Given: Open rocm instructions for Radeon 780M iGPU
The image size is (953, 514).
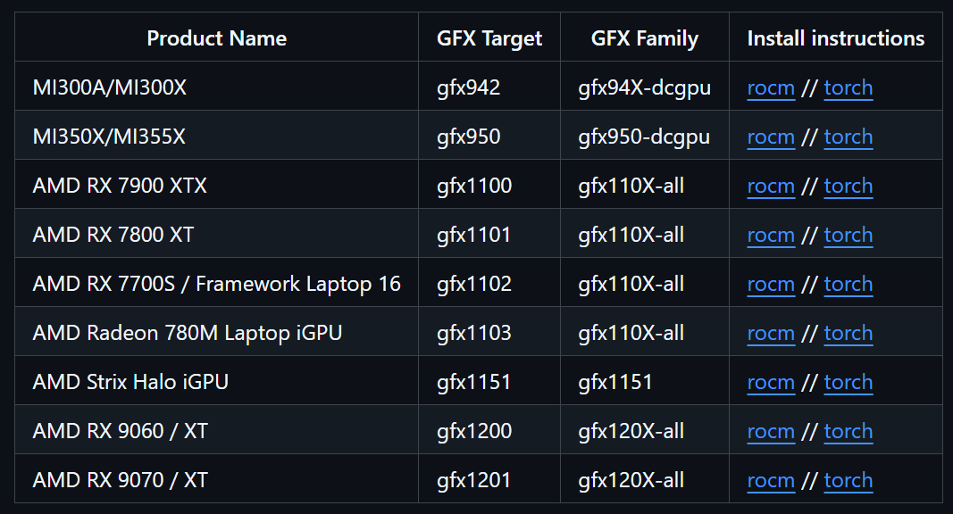Looking at the screenshot, I should [x=770, y=333].
